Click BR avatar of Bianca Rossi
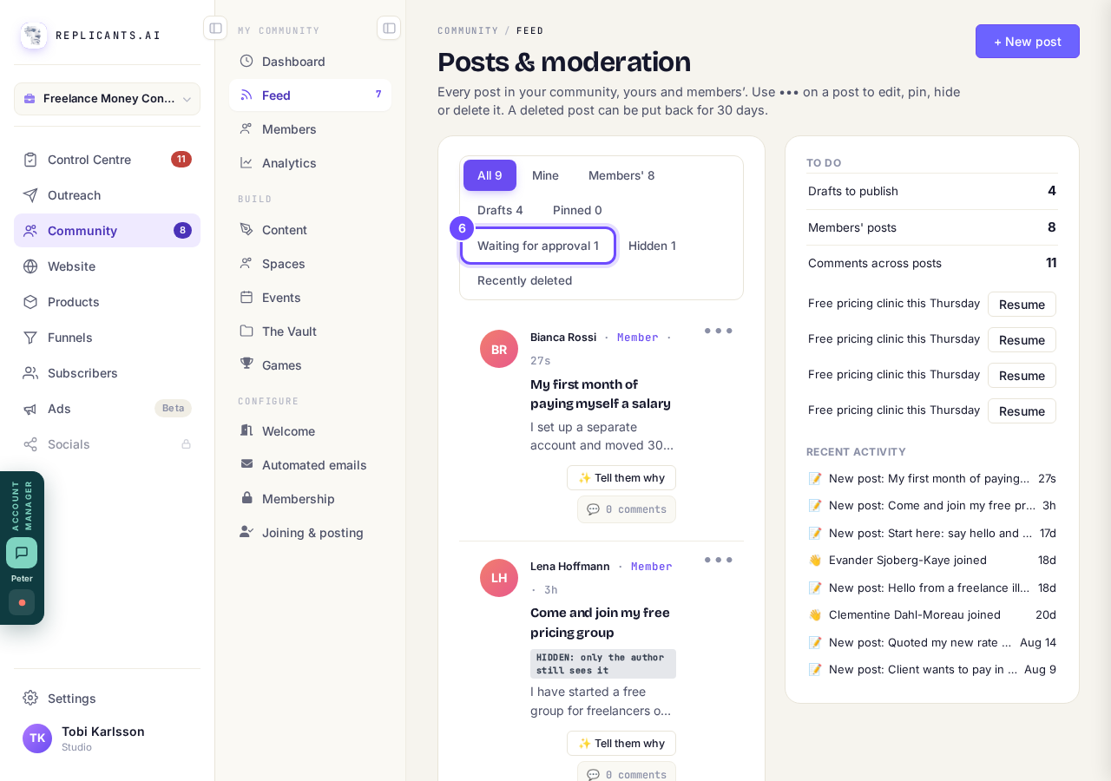This screenshot has width=1111, height=781. pyautogui.click(x=499, y=349)
